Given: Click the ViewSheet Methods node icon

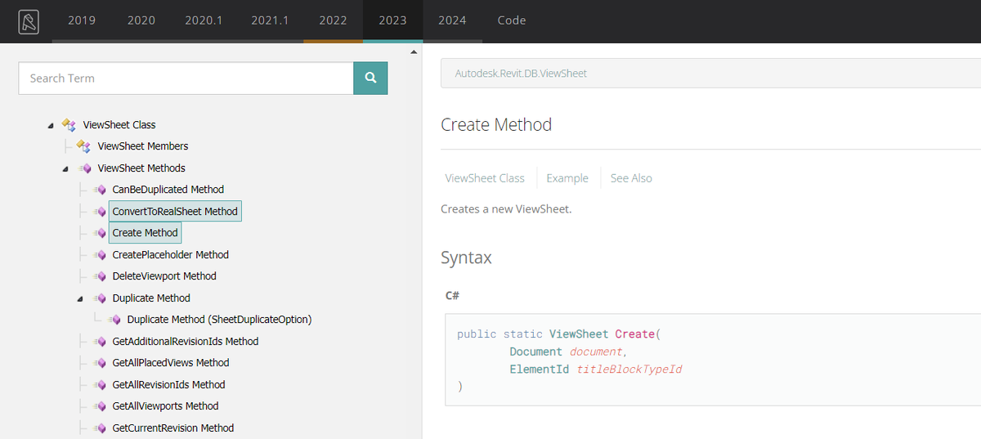Looking at the screenshot, I should tap(84, 168).
